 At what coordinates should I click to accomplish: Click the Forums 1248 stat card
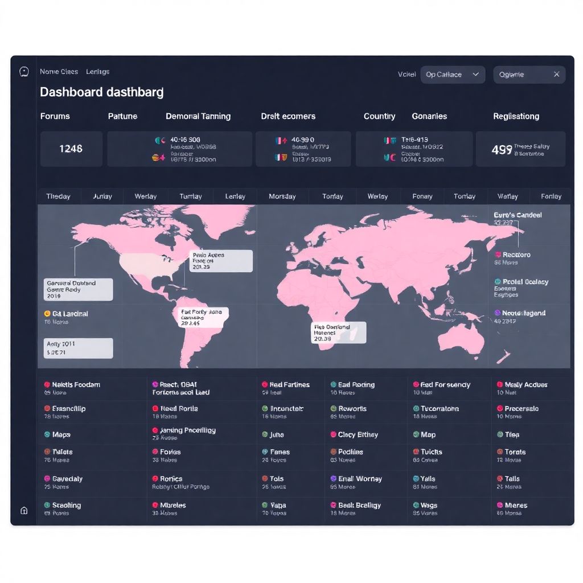point(71,149)
